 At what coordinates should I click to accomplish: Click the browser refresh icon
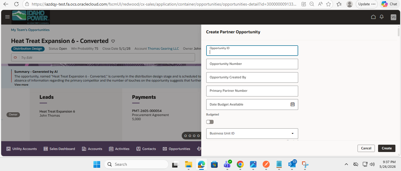[x=16, y=4]
